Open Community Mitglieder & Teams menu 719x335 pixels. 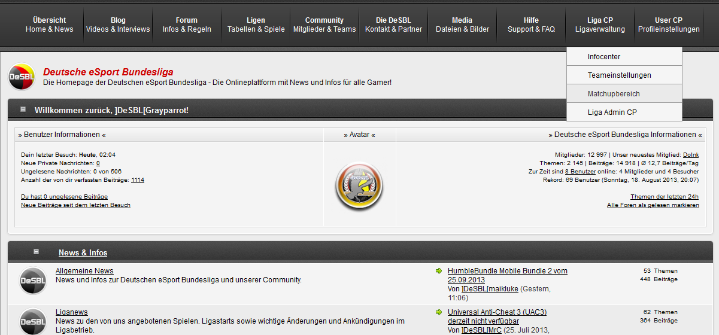324,25
